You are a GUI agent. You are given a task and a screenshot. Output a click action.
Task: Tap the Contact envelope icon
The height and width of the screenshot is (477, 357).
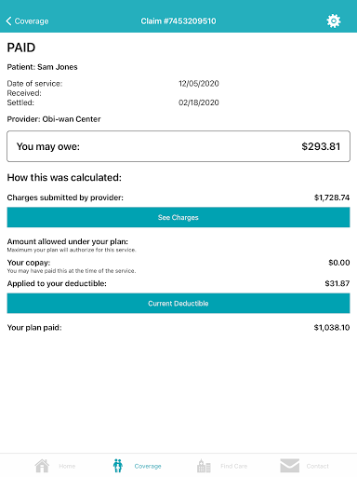(289, 466)
